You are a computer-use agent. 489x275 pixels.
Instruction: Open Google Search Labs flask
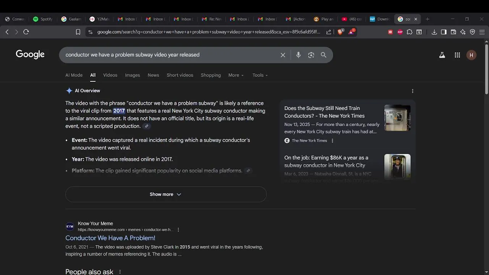coord(442,55)
